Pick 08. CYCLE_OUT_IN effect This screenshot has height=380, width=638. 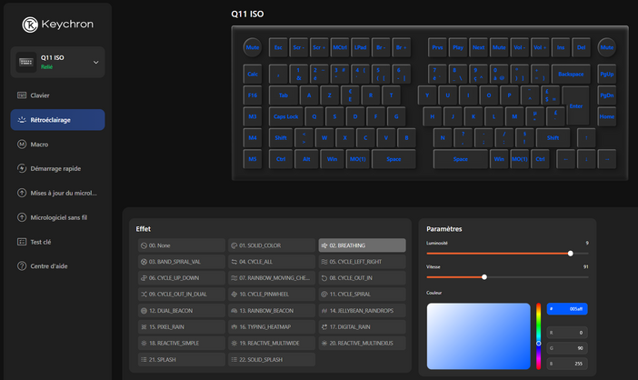click(362, 278)
